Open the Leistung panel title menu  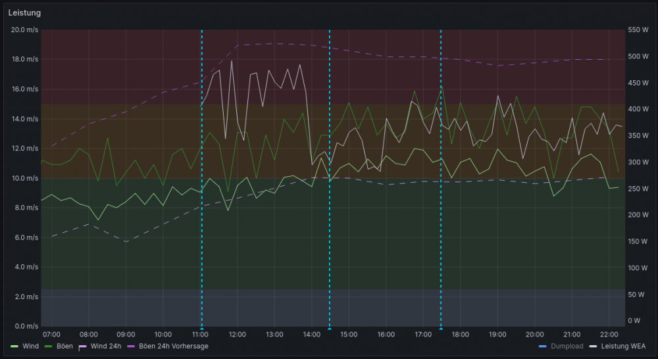24,12
